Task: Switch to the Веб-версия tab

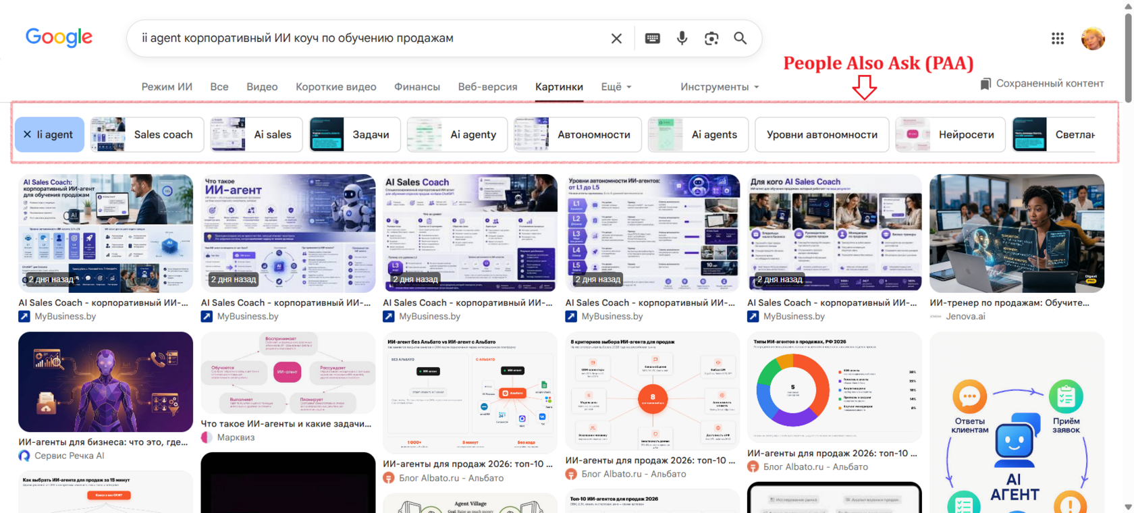Action: click(x=487, y=87)
